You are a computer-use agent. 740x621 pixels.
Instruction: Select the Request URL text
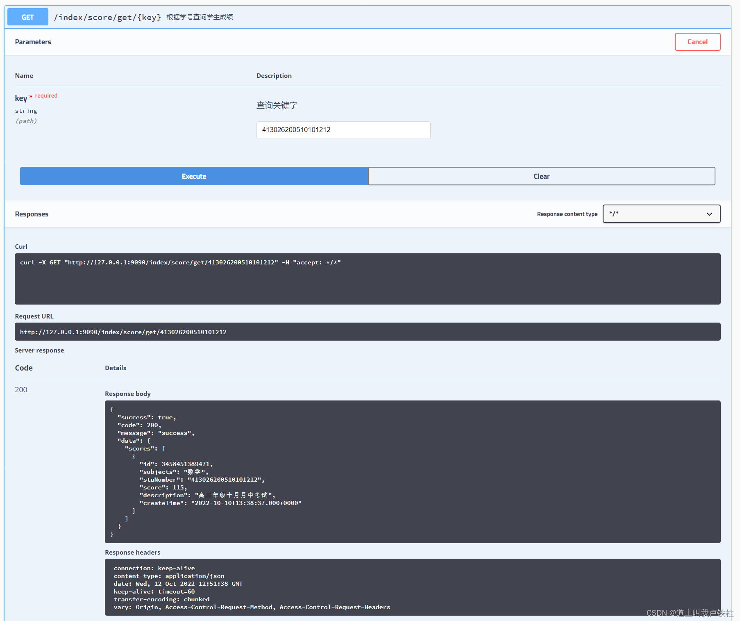click(123, 332)
